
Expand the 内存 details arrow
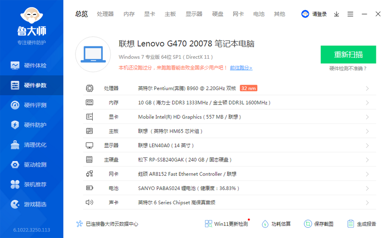pos(367,103)
